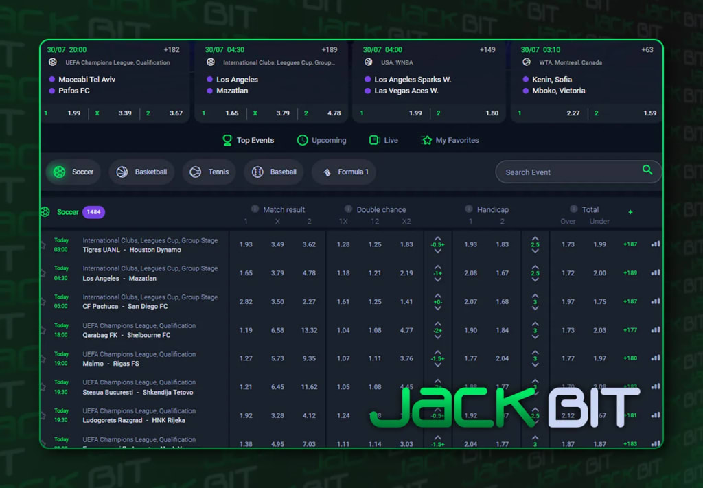Click the star icon beside My Favorites
703x488 pixels.
coord(427,140)
